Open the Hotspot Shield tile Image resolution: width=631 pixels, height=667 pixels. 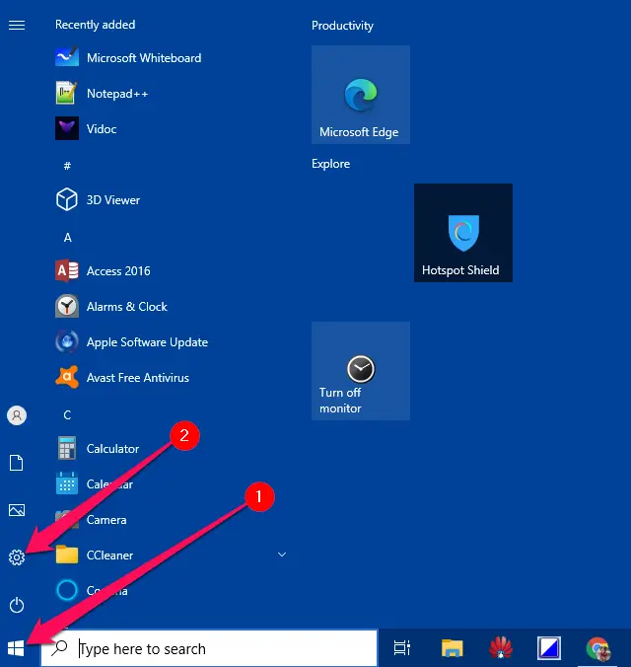(x=463, y=233)
